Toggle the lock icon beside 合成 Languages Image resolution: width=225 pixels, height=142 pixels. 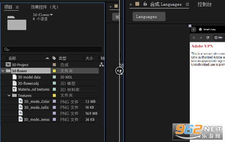tap(145, 4)
